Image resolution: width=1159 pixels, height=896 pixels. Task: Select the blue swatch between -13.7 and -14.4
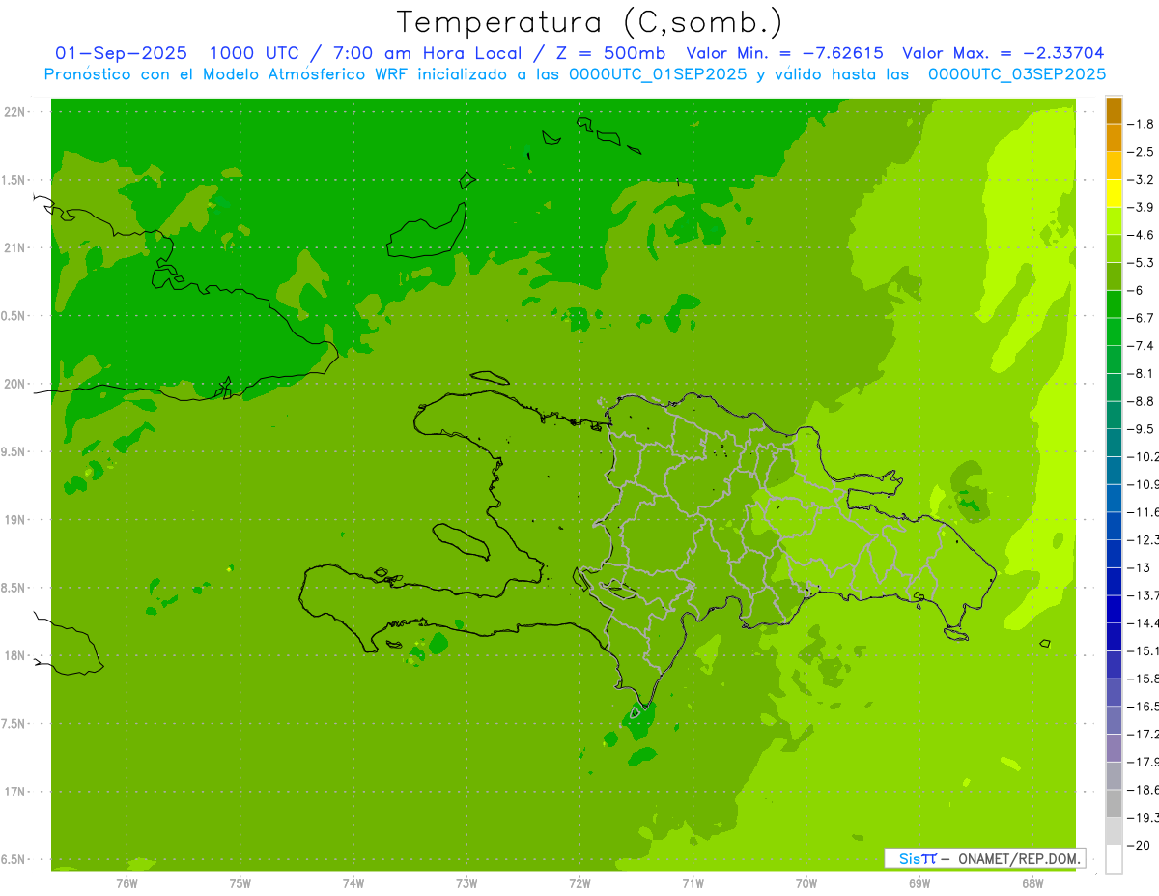[x=1114, y=609]
